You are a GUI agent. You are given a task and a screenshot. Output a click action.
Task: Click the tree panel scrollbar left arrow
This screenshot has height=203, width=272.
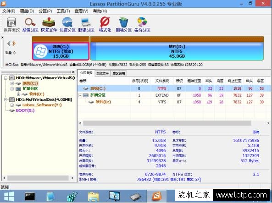coord(5,178)
